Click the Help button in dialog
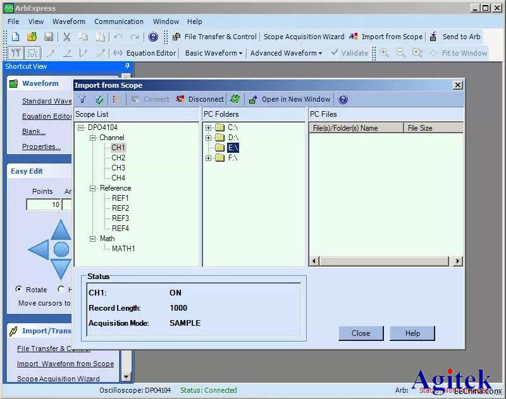This screenshot has height=399, width=506. coord(412,333)
